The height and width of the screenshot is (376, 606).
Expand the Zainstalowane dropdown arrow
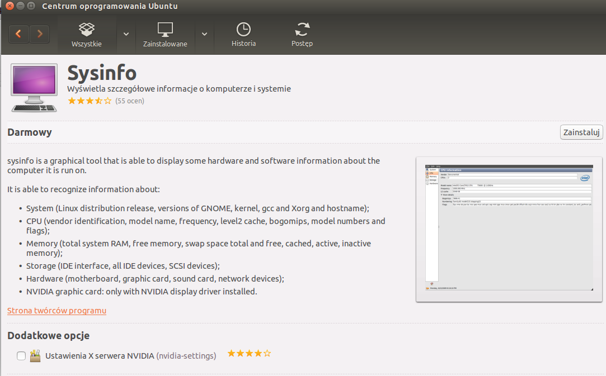click(x=204, y=34)
